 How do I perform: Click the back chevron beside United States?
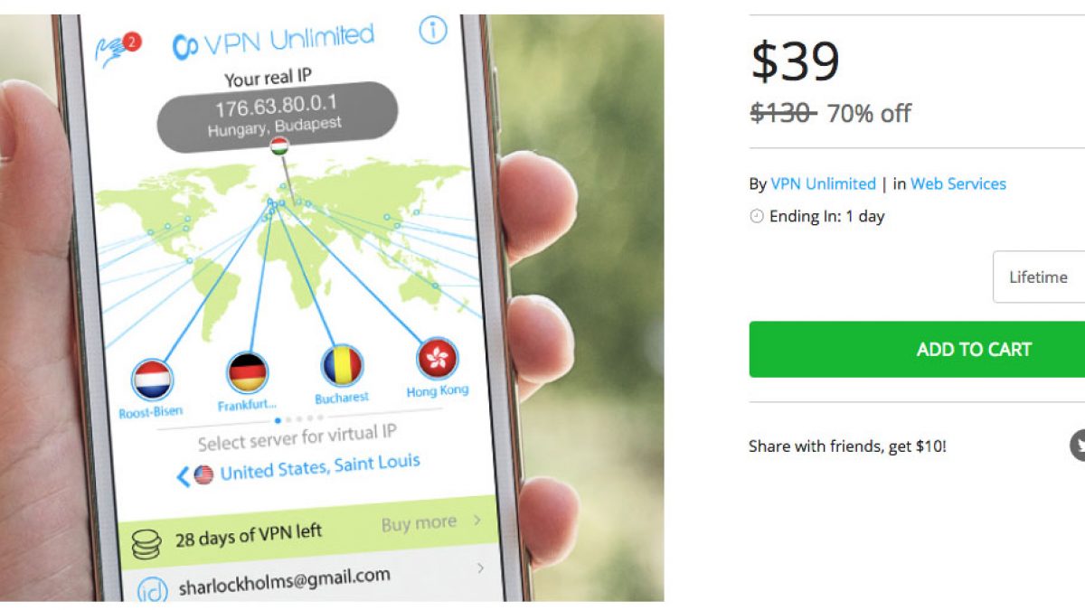click(x=184, y=475)
